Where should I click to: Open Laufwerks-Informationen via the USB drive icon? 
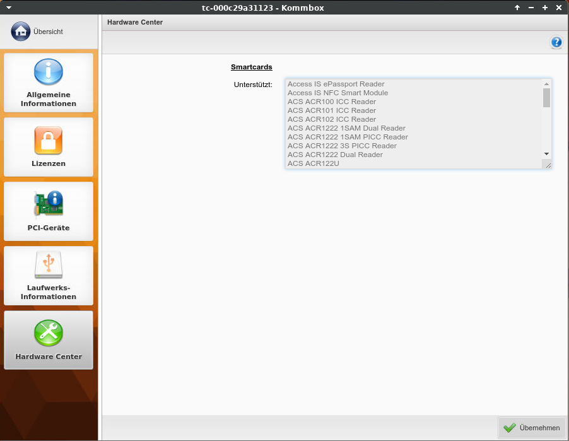coord(49,265)
